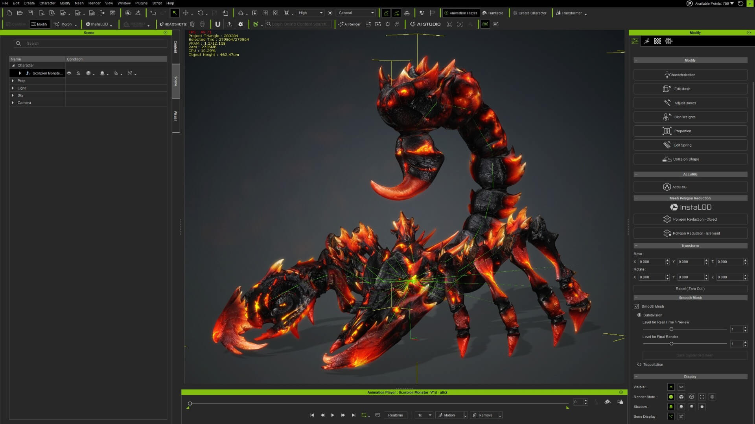Toggle Scorpion Monster eye visibility in Scene
This screenshot has height=424, width=755.
point(69,73)
